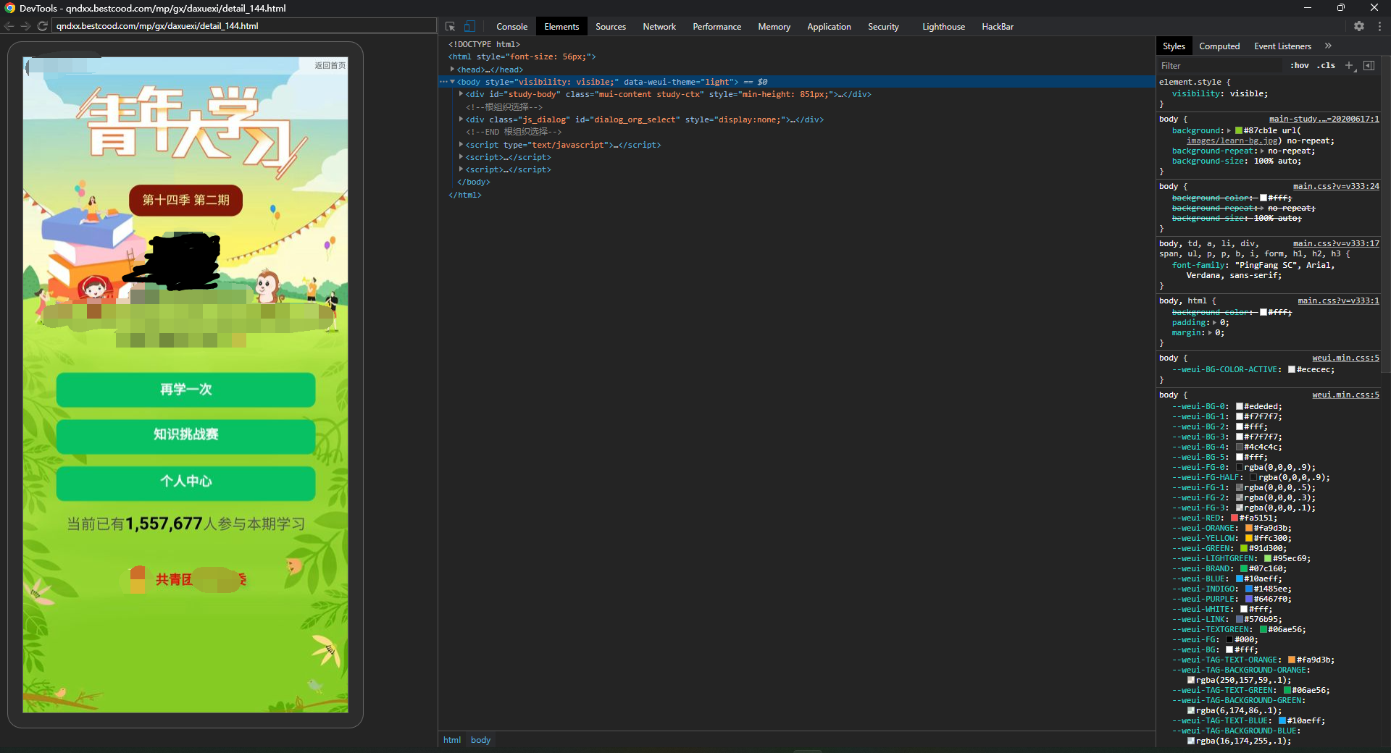
Task: Open the Memory tab
Action: (774, 27)
